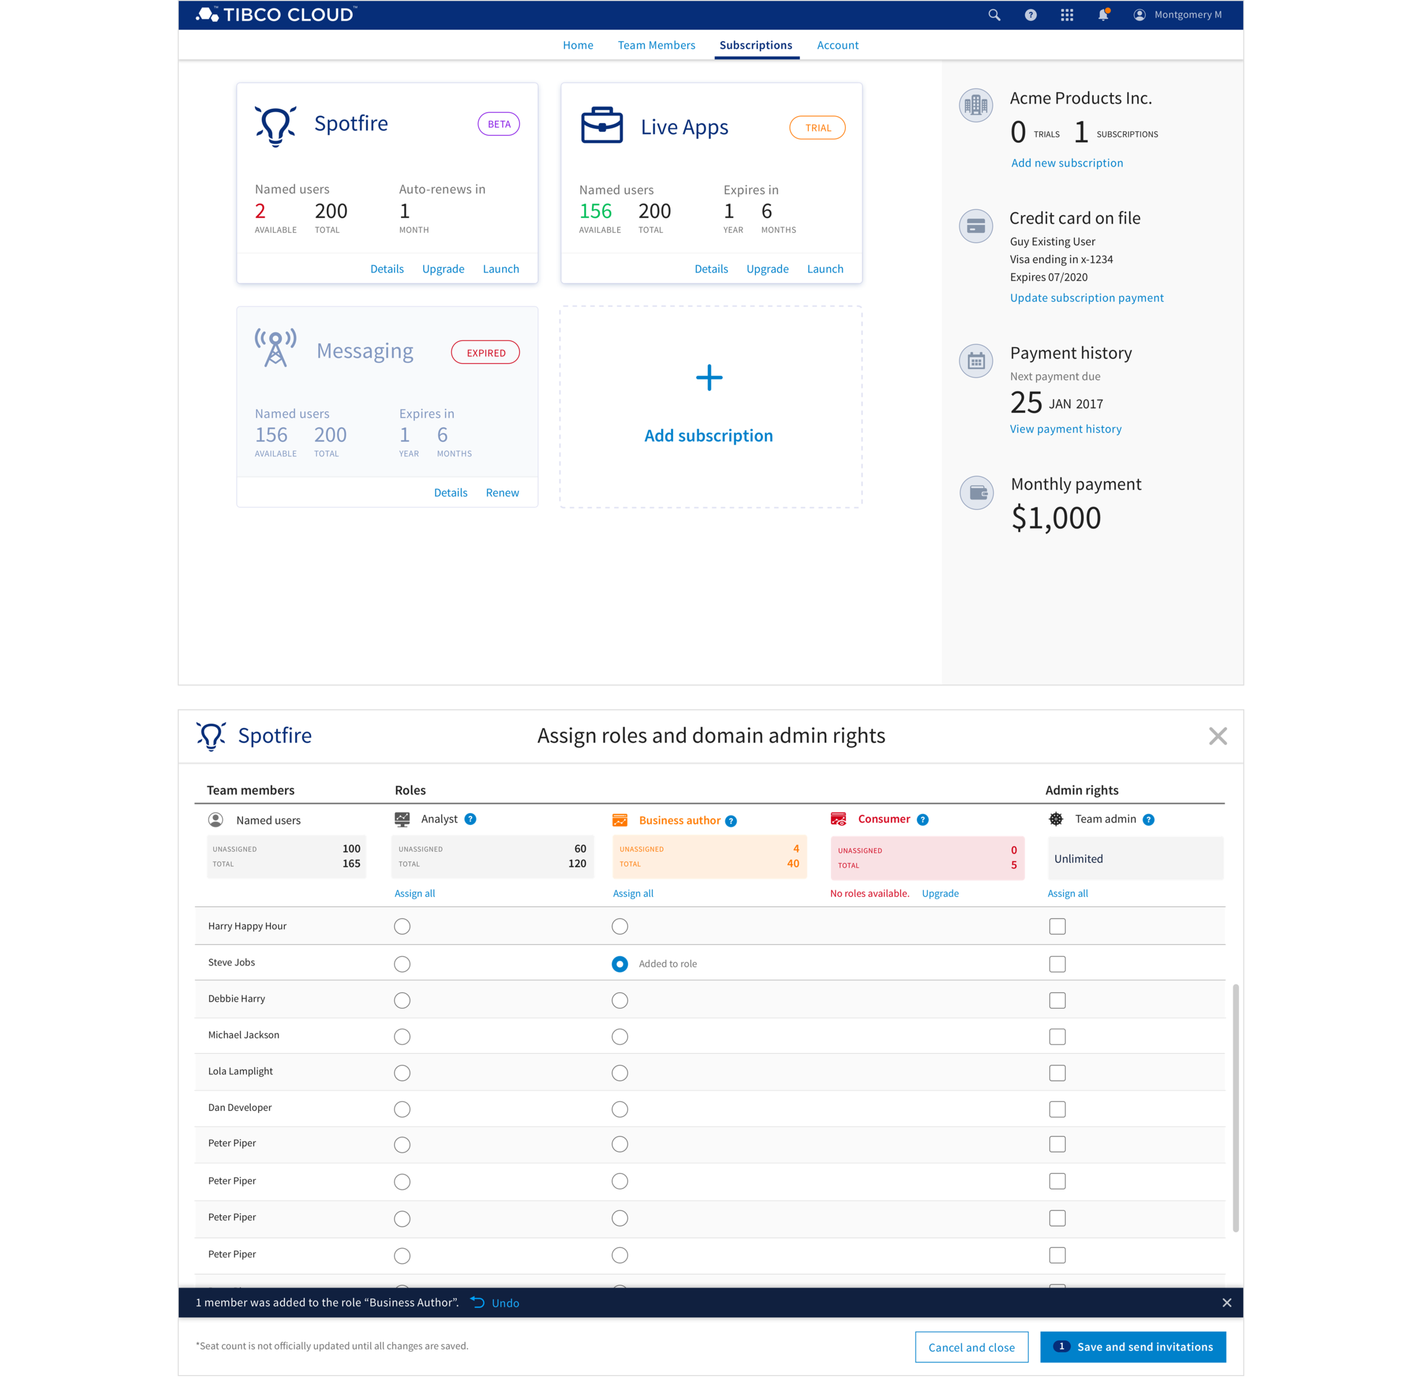Close the Assign roles dialog

(1218, 736)
